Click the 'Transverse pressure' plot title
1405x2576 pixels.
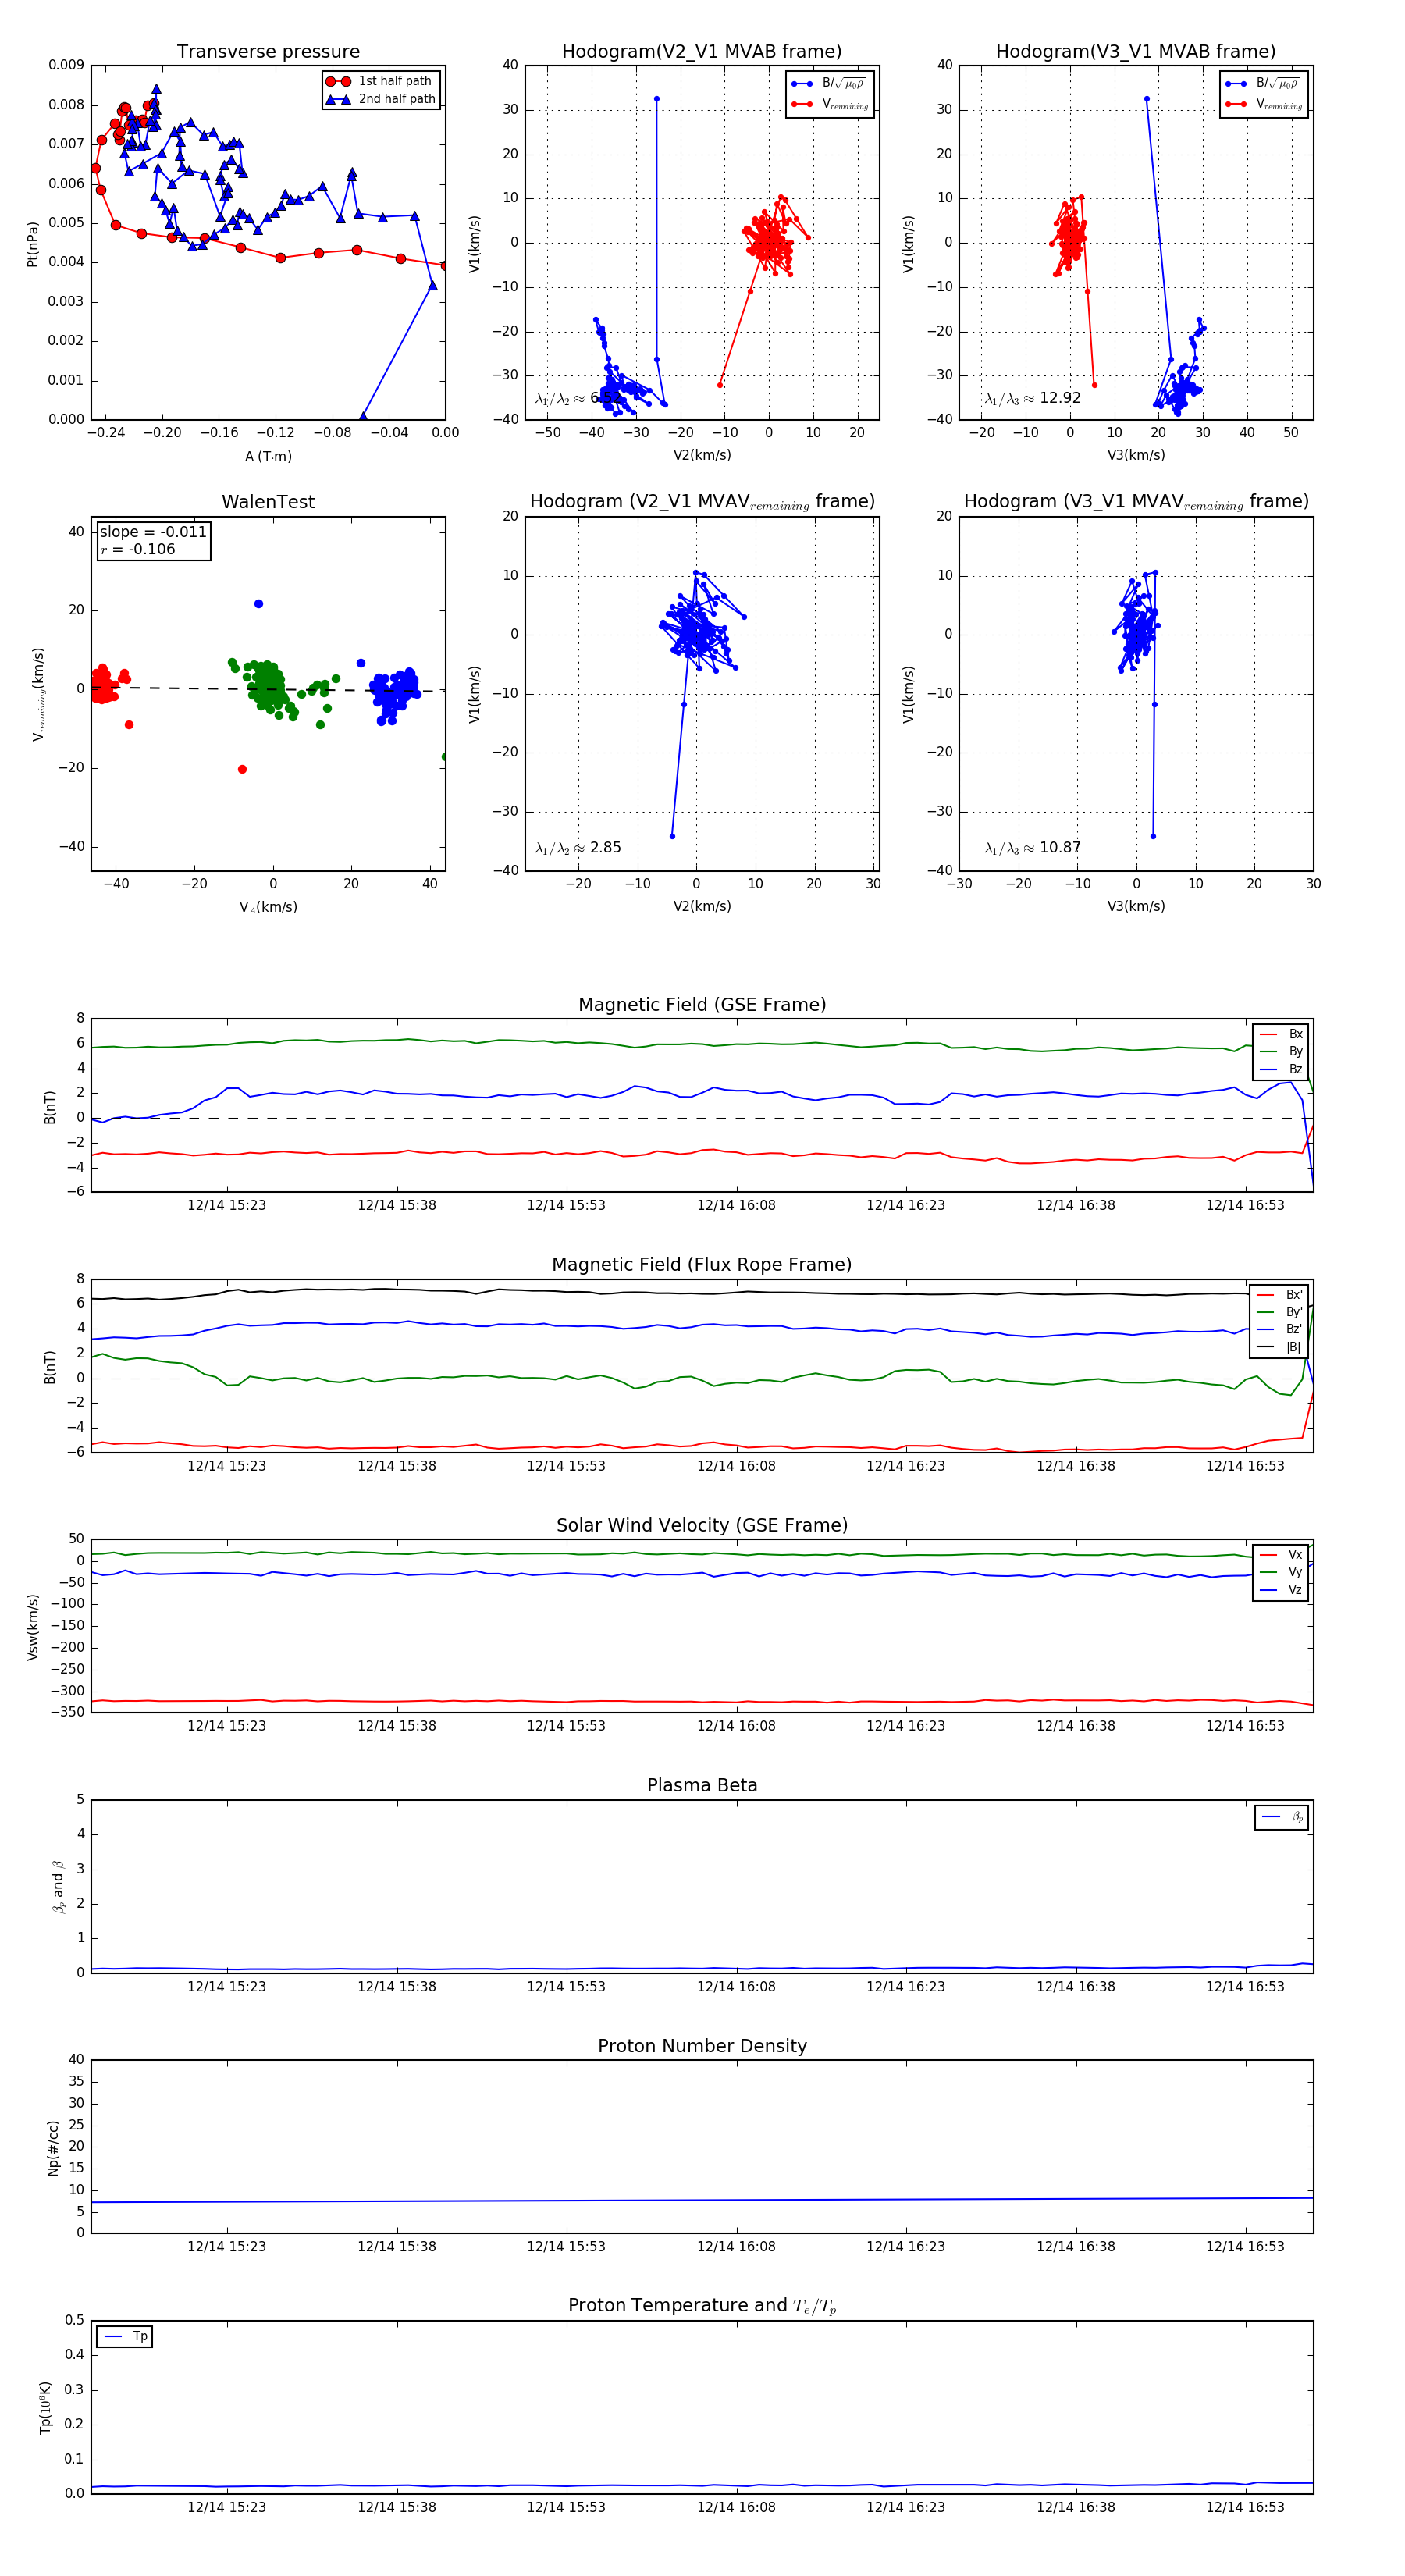point(268,52)
